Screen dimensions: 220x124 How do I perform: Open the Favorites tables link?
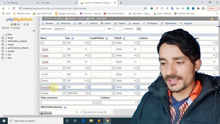[15, 28]
